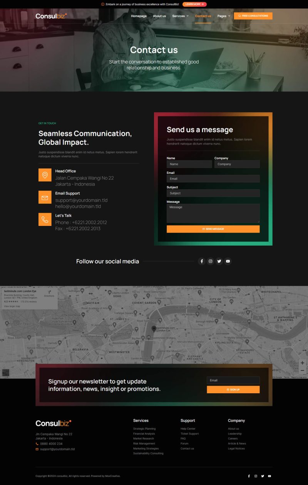Open the Instagram icon beside Follow our social media
This screenshot has height=485, width=308.
tap(211, 261)
